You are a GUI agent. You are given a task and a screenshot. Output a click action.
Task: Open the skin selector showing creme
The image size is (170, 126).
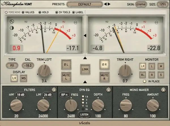click(x=141, y=4)
